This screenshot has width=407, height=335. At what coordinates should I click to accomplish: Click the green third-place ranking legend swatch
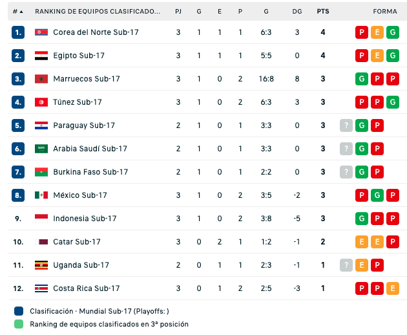17,324
